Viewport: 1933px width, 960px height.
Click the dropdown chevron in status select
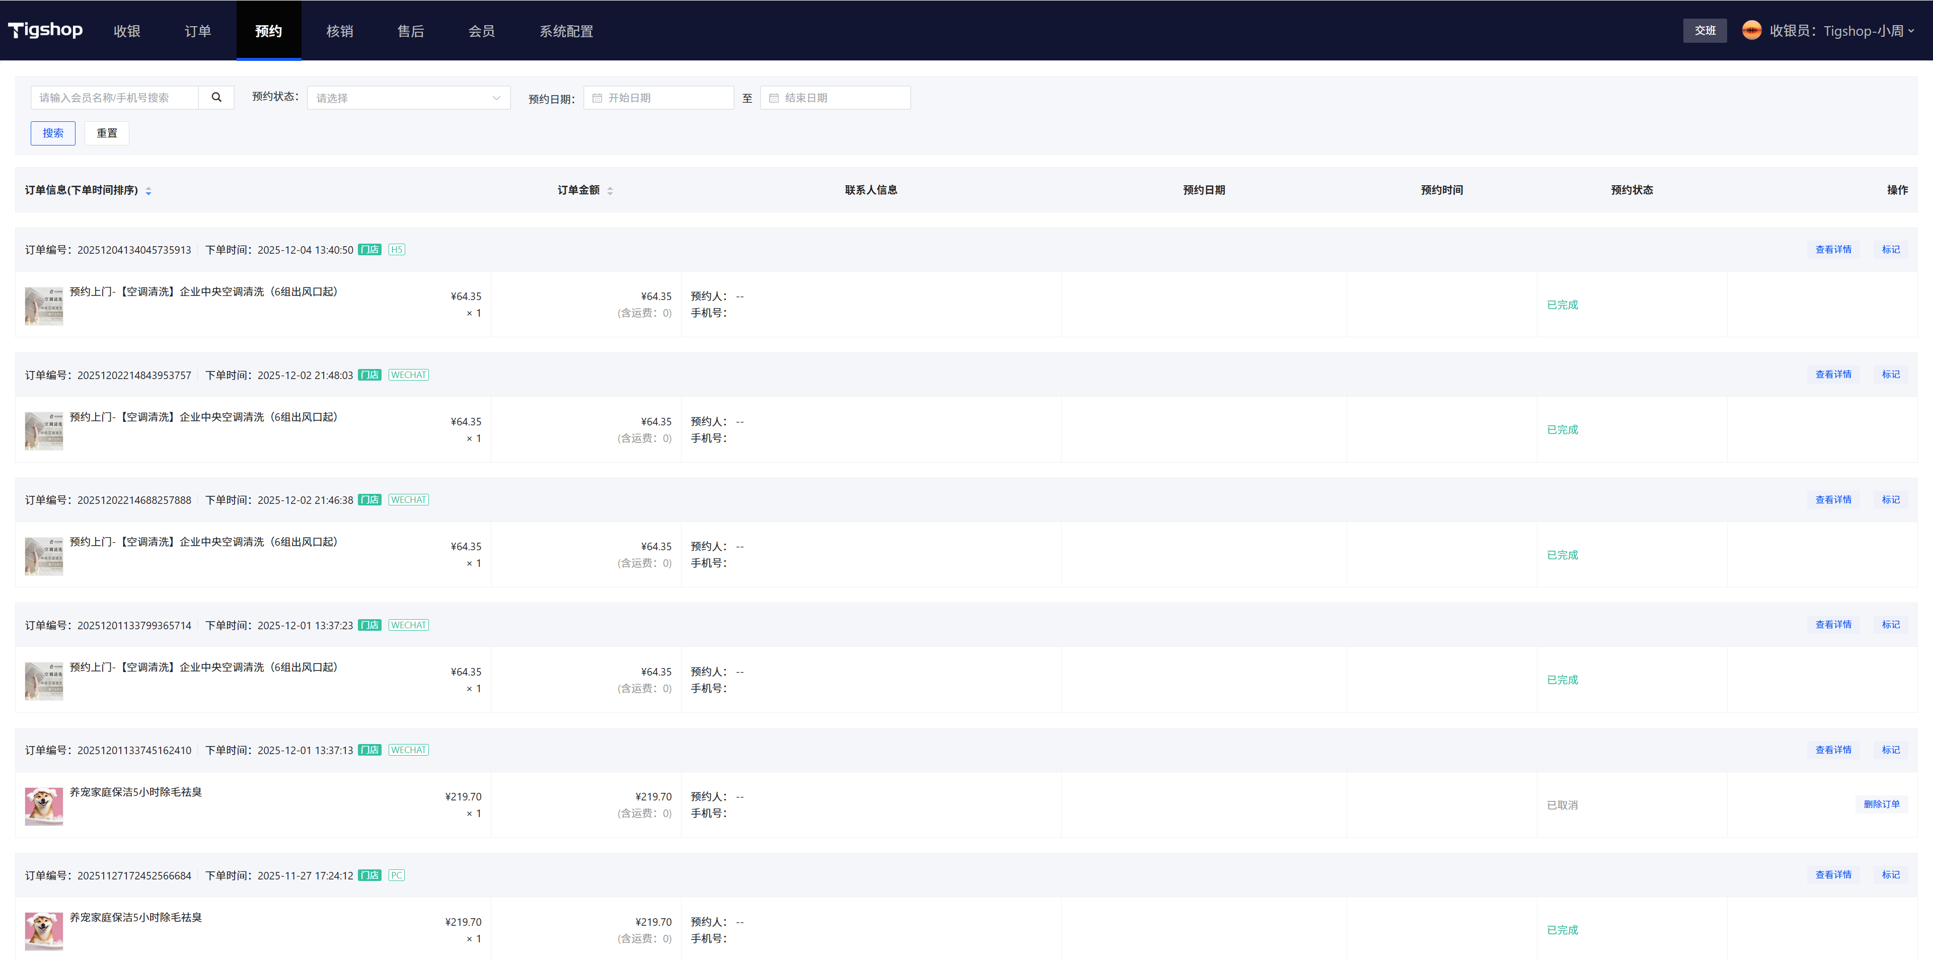click(496, 98)
